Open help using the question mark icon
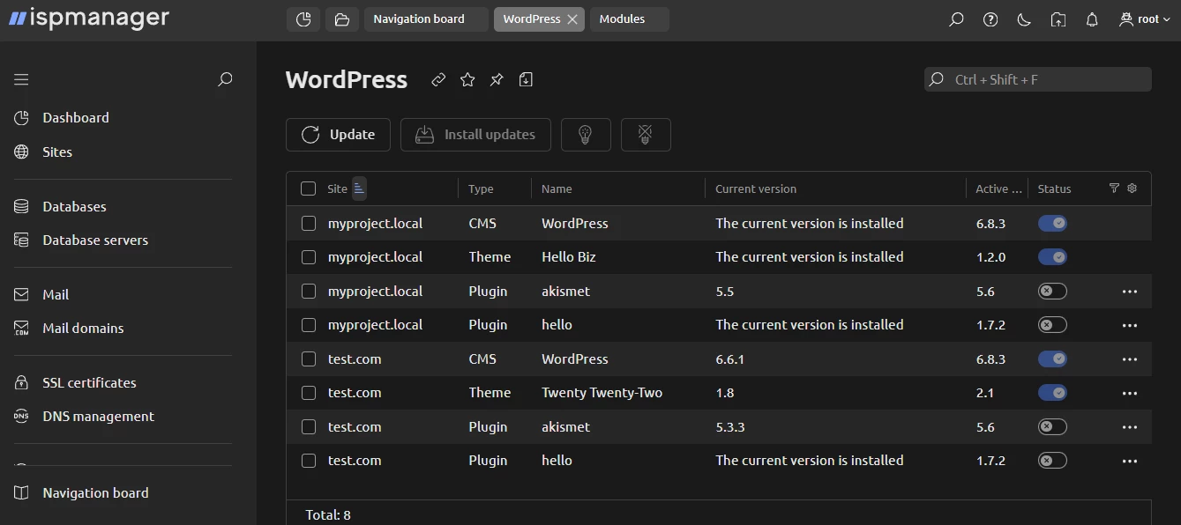 tap(990, 18)
